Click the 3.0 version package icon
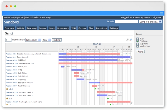This screenshot has height=110, width=167. tap(7, 99)
